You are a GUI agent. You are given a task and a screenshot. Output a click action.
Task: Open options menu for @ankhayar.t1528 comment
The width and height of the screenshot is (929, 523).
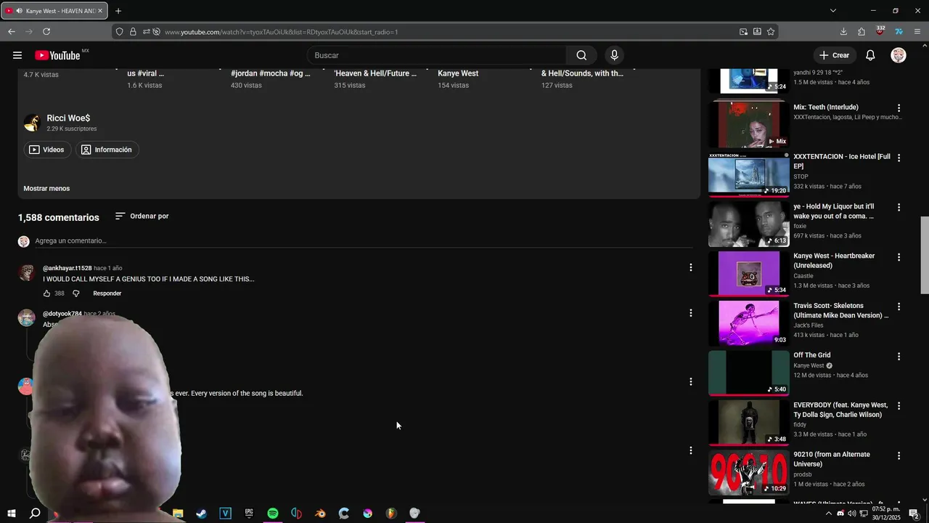click(690, 267)
